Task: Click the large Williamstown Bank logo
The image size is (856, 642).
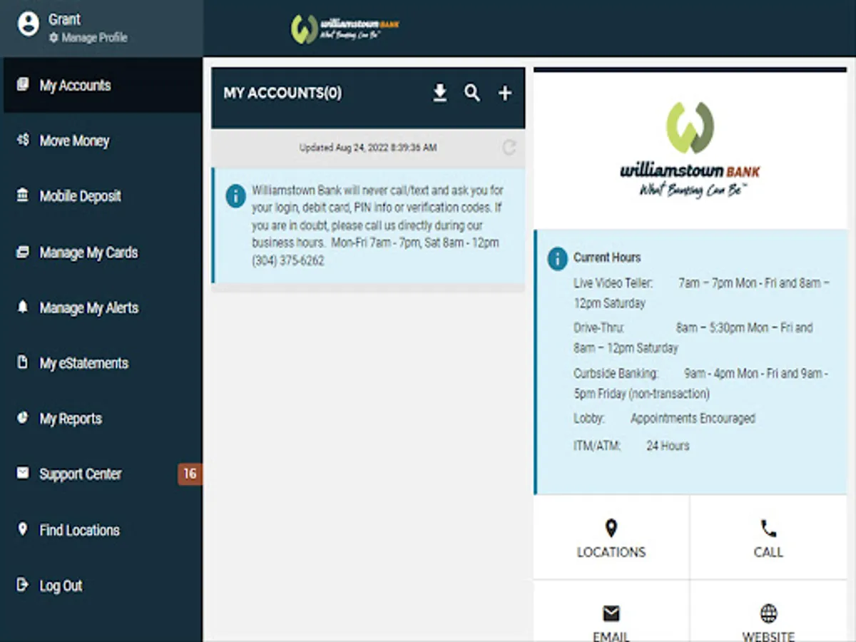Action: pyautogui.click(x=690, y=150)
